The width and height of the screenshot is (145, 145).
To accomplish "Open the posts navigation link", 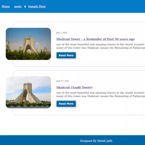I will click(x=18, y=7).
